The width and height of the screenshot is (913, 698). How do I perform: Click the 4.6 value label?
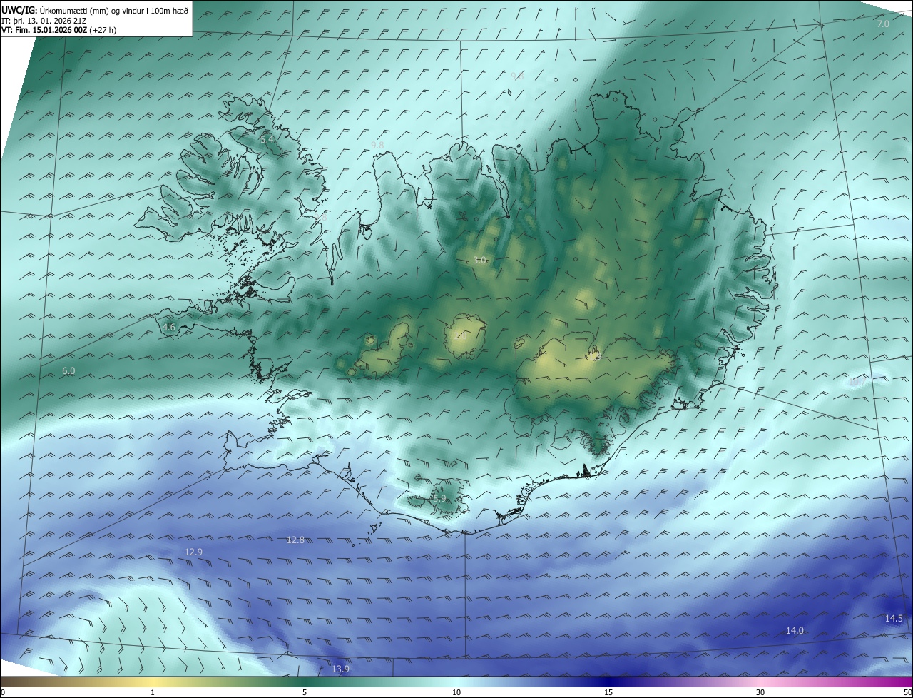pos(169,328)
